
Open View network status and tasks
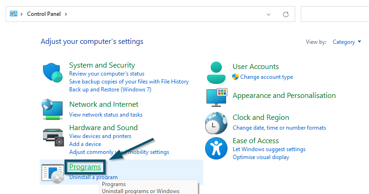coord(106,115)
